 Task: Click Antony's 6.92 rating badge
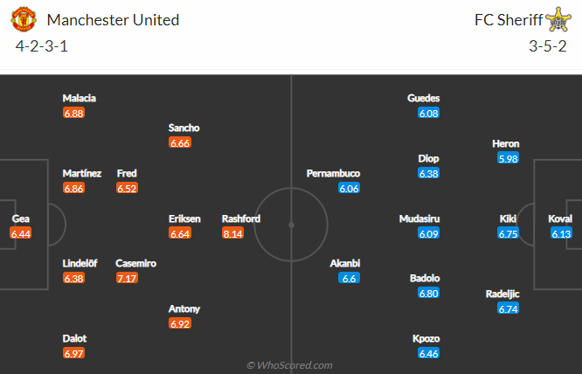point(180,323)
